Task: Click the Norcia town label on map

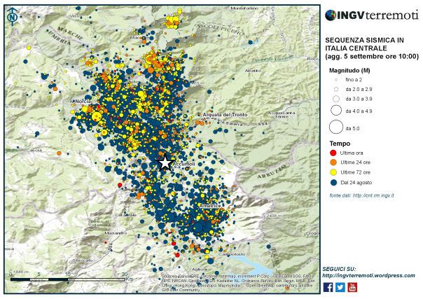Action: point(82,102)
